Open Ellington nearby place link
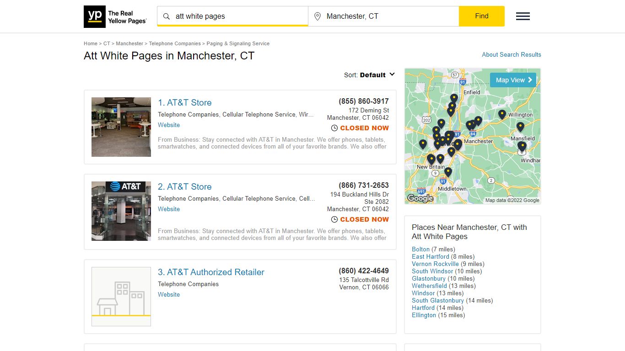The height and width of the screenshot is (351, 625). pyautogui.click(x=424, y=315)
